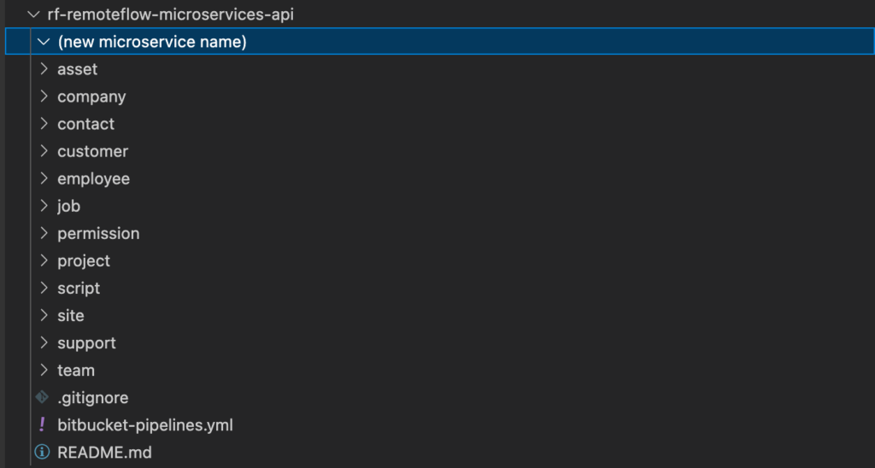This screenshot has height=468, width=875.
Task: Collapse the (new microservice name) folder chevron
Action: tap(44, 42)
